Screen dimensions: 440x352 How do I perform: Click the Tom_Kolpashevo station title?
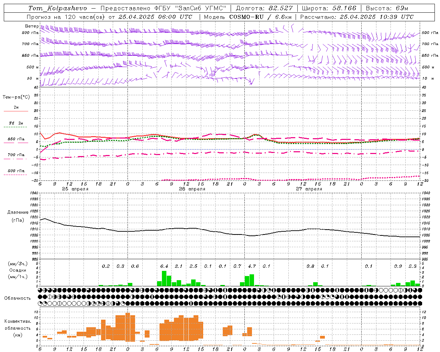point(58,8)
